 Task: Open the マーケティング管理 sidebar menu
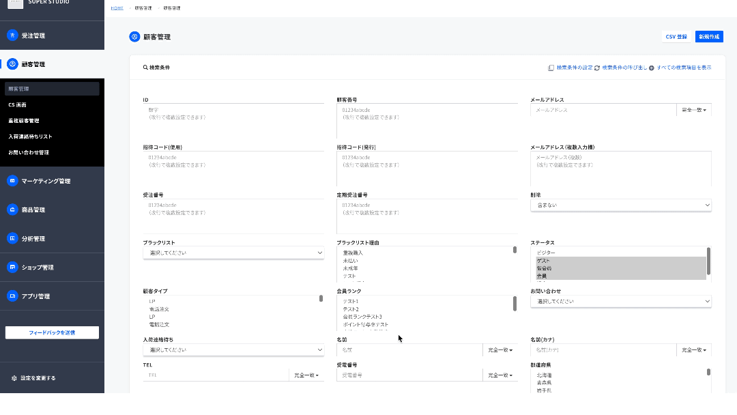coord(52,180)
